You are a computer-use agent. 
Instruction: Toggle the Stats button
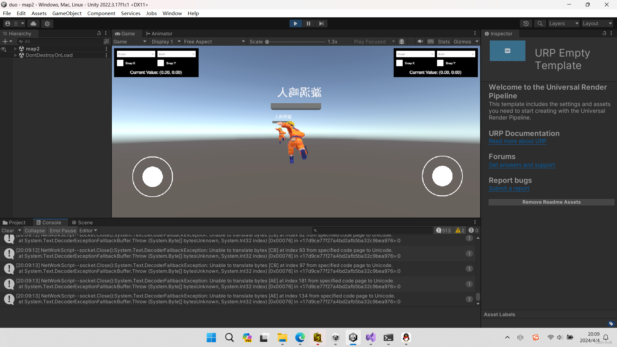pyautogui.click(x=444, y=41)
